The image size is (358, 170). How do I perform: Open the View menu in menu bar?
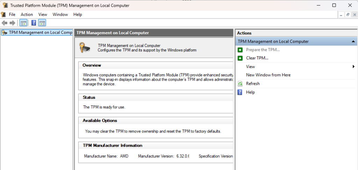[x=43, y=14]
